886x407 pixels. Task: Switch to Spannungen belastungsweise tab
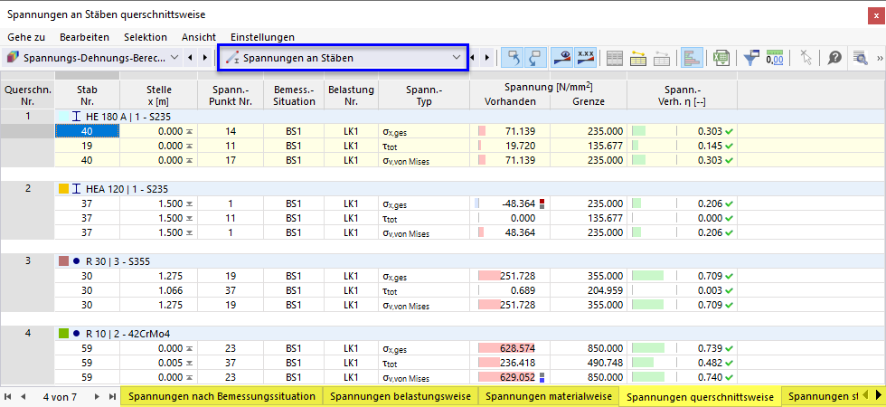(x=401, y=396)
